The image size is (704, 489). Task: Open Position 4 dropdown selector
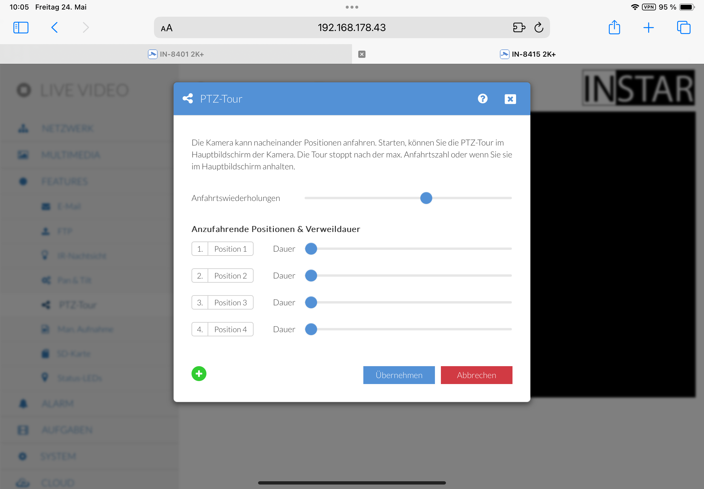[x=230, y=329]
